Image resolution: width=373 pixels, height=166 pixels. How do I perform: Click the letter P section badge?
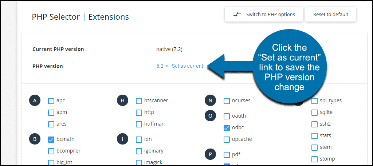coord(210,154)
